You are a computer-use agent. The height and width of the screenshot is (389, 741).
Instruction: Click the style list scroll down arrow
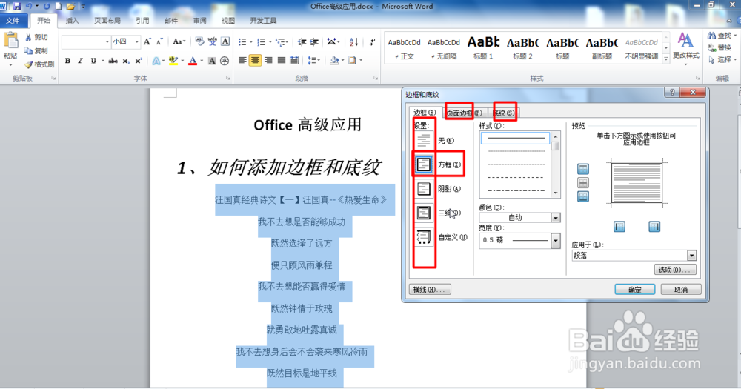[x=555, y=193]
